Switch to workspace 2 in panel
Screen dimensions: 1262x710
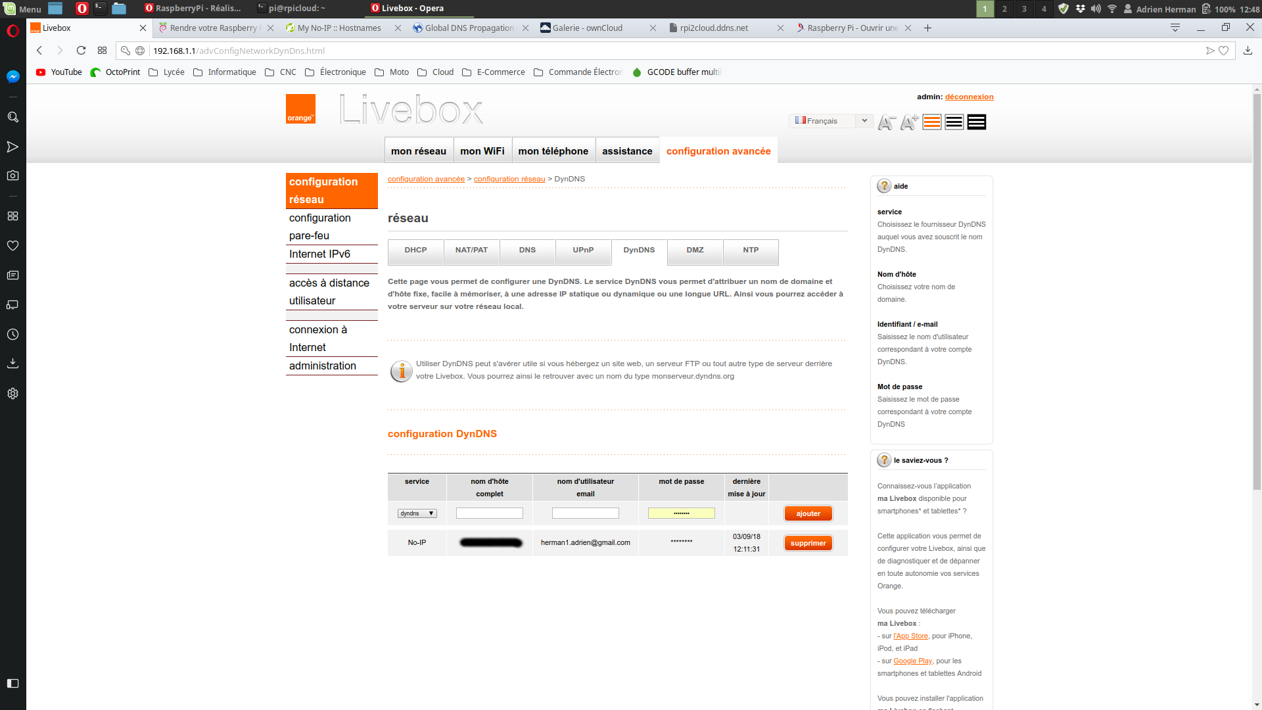pyautogui.click(x=1004, y=9)
